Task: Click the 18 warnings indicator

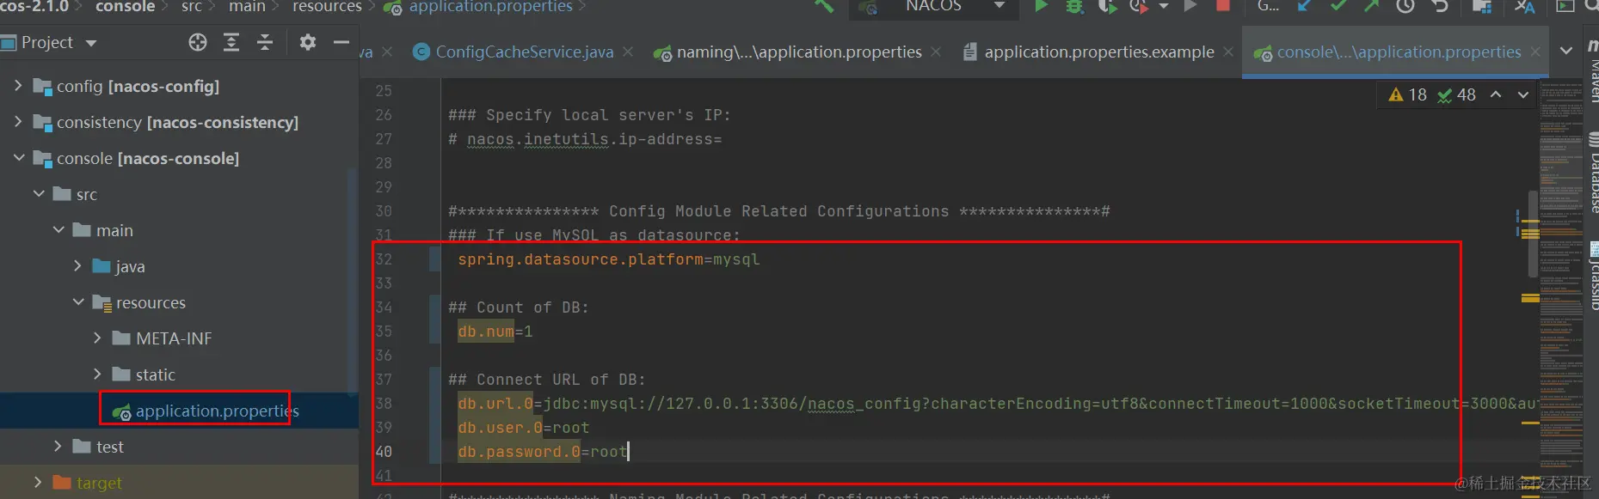Action: point(1407,95)
